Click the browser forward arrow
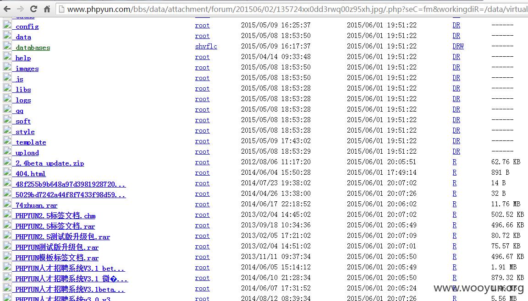Image resolution: width=528 pixels, height=301 pixels. [20, 9]
